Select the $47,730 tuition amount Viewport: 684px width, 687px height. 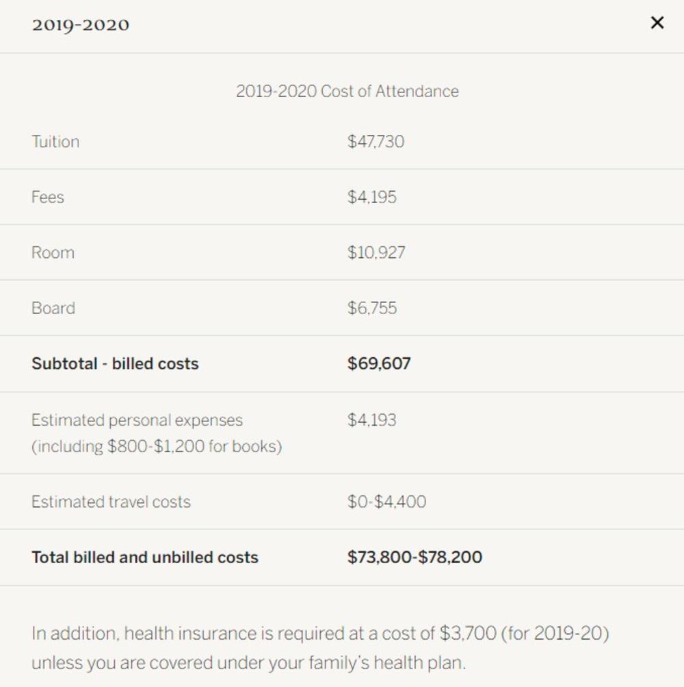pyautogui.click(x=376, y=142)
